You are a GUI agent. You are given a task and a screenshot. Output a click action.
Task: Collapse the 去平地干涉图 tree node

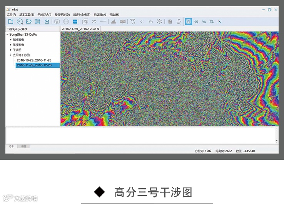point(11,55)
